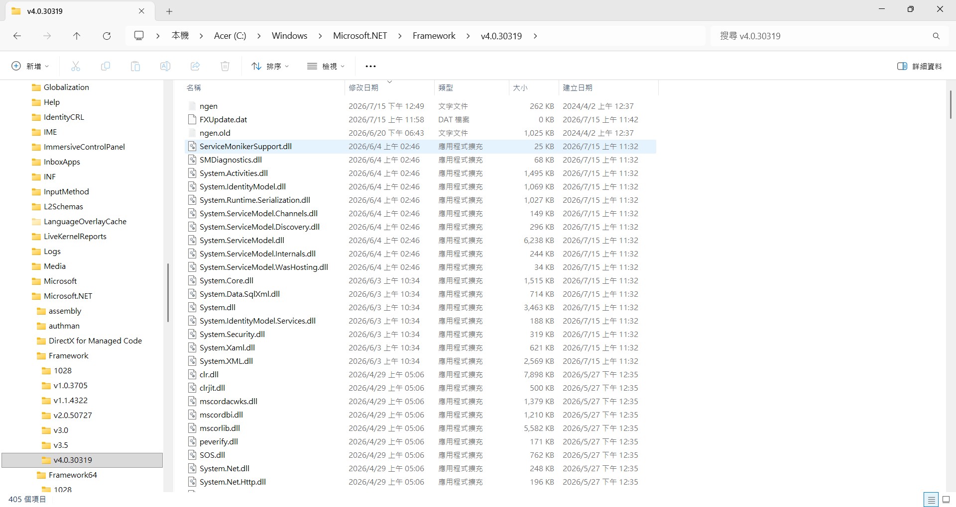Navigate to Acer (C:) breadcrumb
Screen dimensions: 956x507
(x=230, y=36)
